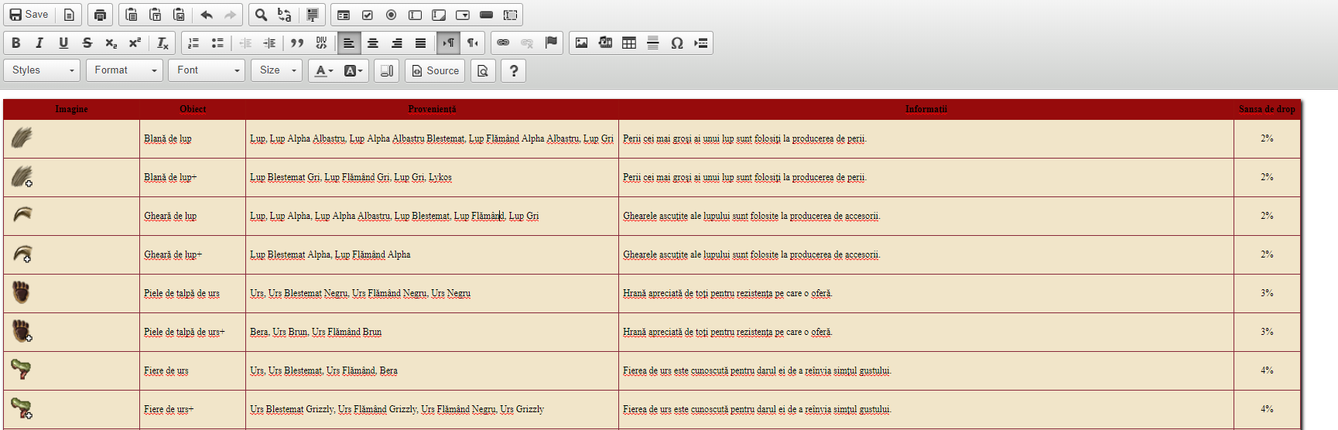Select all content icon
The image size is (1338, 430).
[x=313, y=15]
